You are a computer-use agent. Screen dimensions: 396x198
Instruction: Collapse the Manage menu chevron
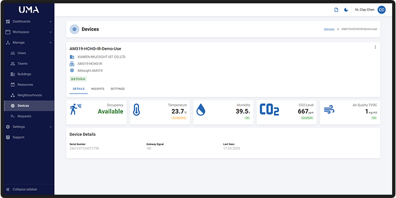pos(51,43)
